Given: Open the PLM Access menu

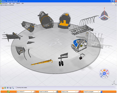Looking at the screenshot, I should (5, 3).
